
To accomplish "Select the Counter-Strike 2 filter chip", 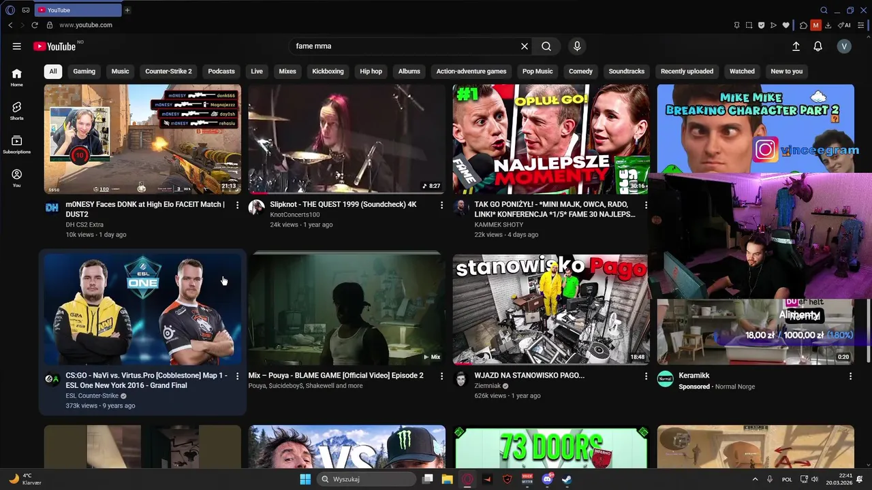I will pyautogui.click(x=168, y=71).
